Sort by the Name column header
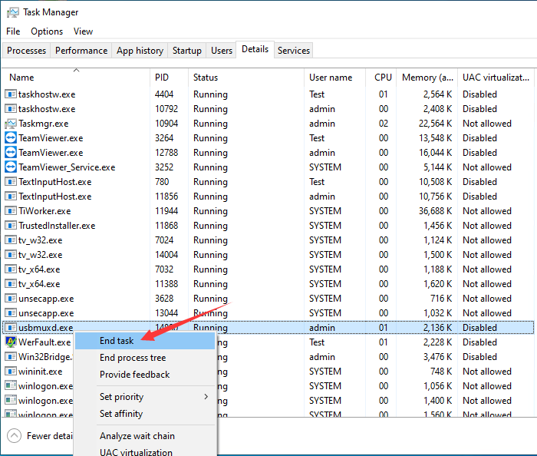The image size is (537, 456). (76, 77)
